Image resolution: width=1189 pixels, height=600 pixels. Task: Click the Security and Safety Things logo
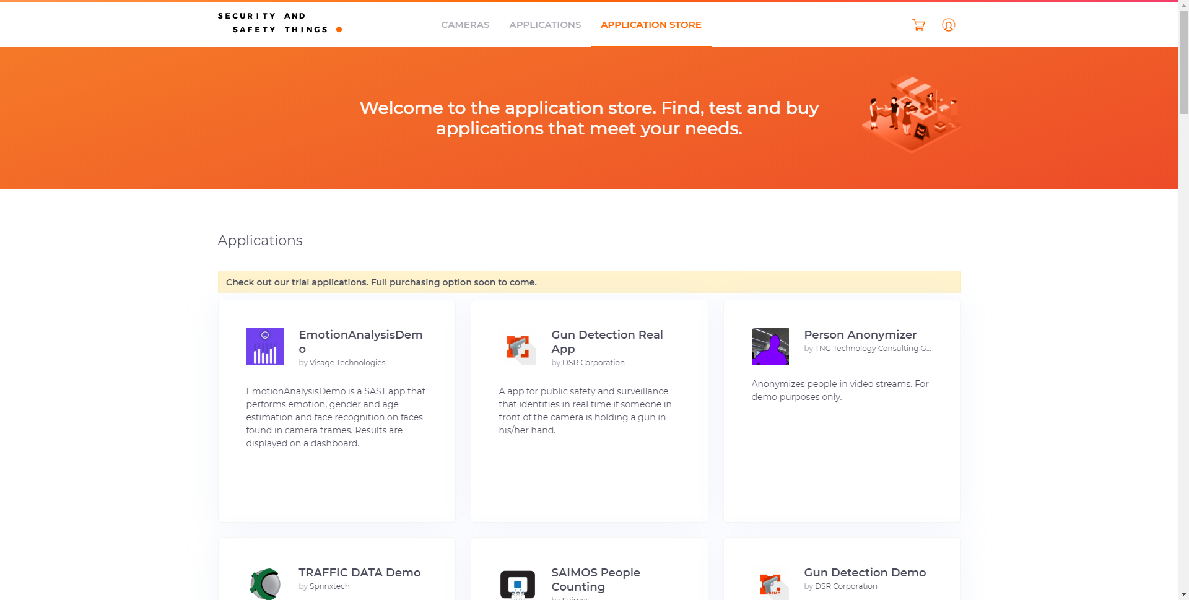[279, 23]
